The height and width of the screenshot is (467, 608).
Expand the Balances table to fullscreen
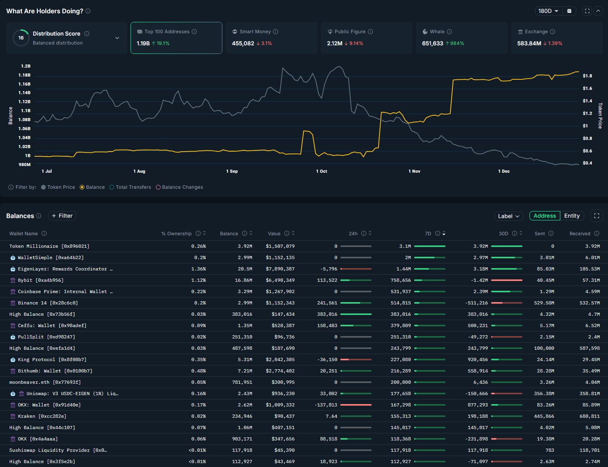[596, 216]
